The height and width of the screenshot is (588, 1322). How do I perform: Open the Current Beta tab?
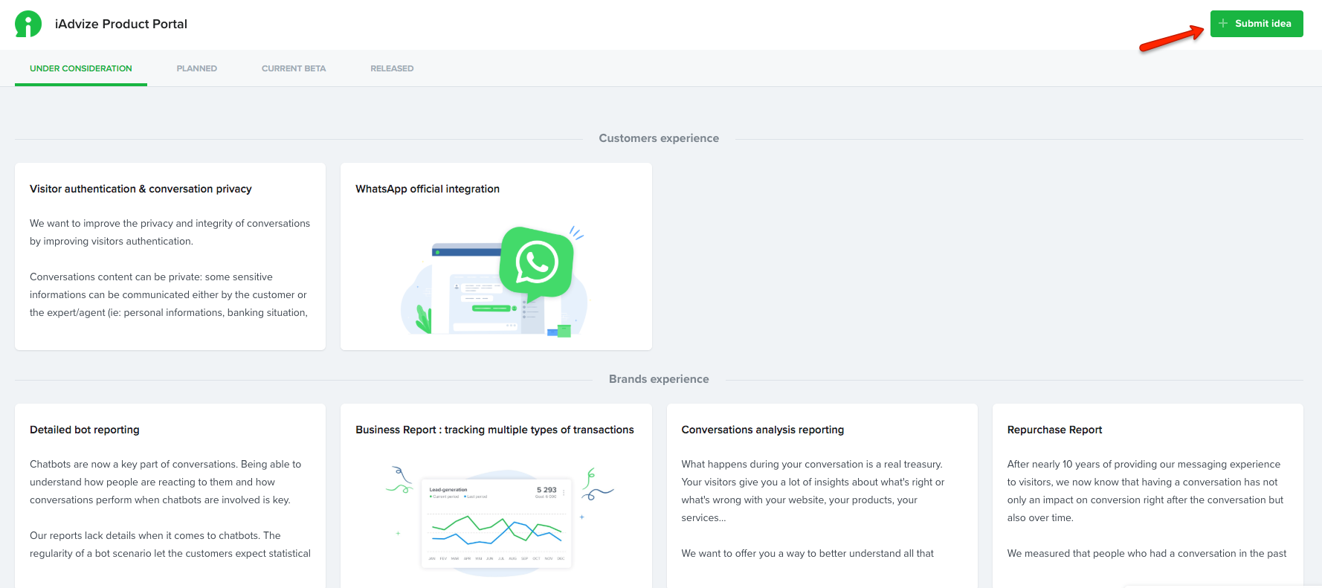coord(294,68)
